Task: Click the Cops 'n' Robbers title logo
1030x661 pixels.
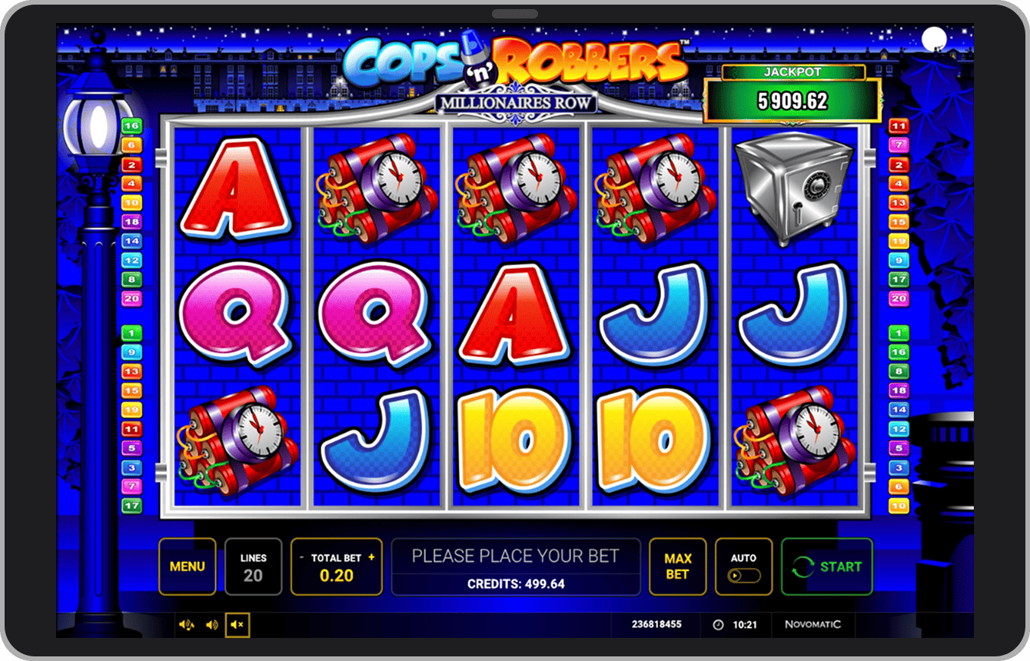Action: click(515, 63)
